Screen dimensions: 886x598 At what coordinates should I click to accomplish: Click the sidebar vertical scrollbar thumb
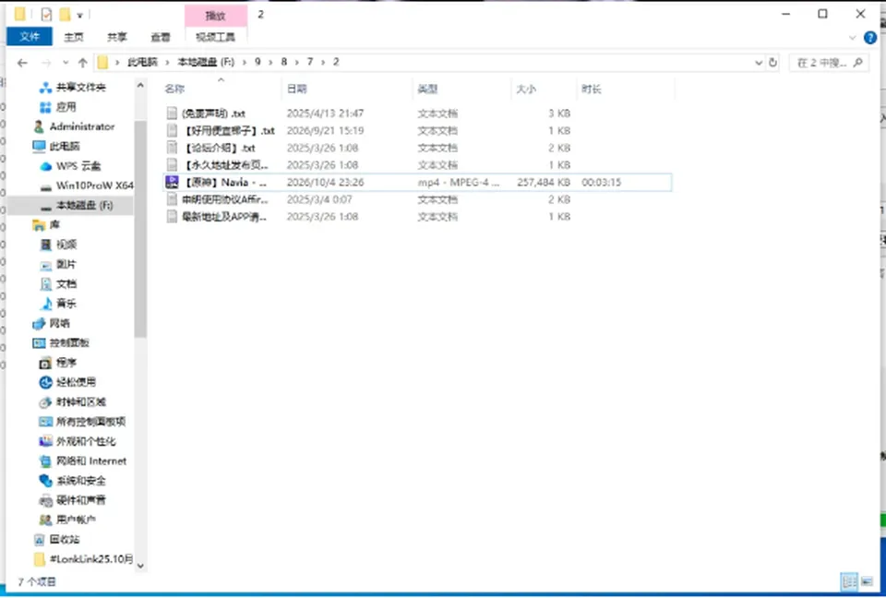(140, 229)
